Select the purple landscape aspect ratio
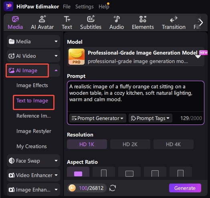 point(78,172)
